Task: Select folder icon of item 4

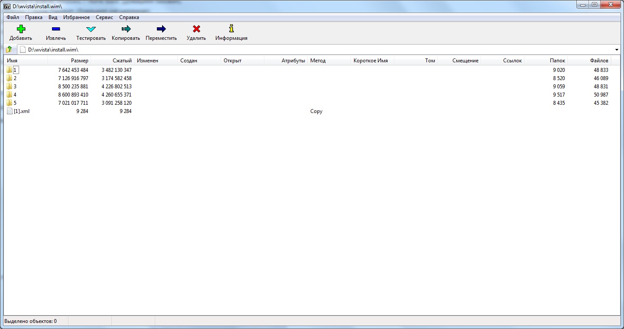Action: 10,95
